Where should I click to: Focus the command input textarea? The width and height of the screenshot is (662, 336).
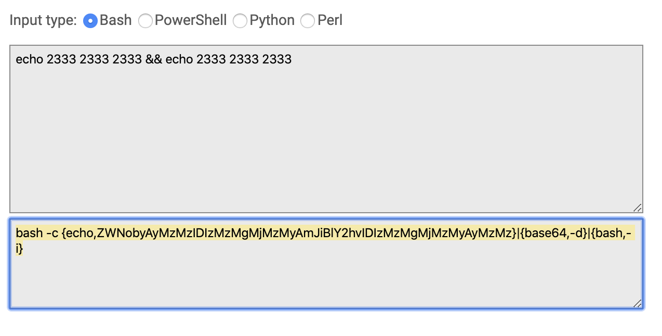(x=326, y=128)
